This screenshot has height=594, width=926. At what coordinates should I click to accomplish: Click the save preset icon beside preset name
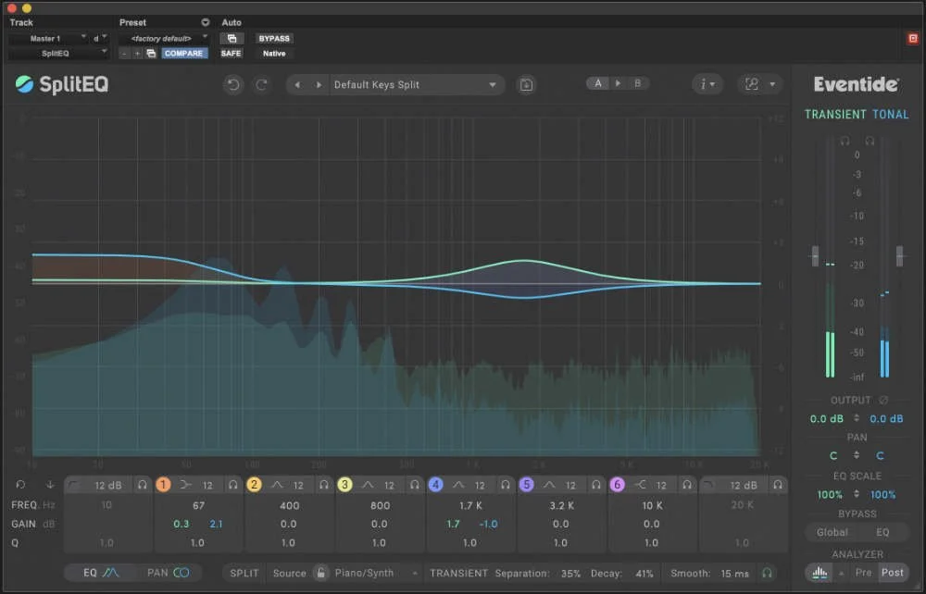tap(525, 83)
